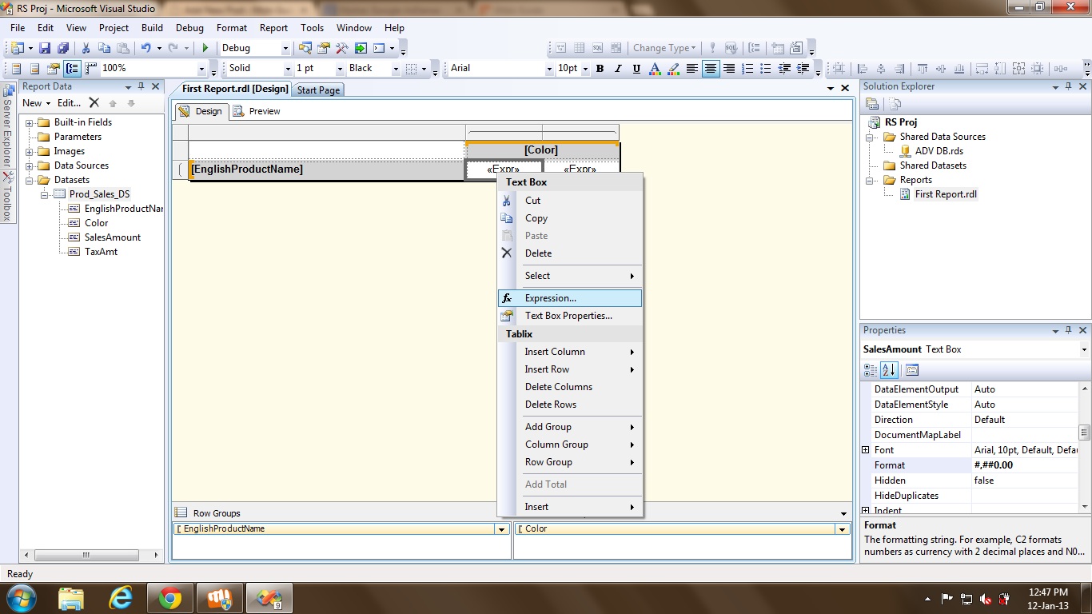Click the Undo icon in toolbar
Screen dimensions: 1092x614
(x=145, y=48)
